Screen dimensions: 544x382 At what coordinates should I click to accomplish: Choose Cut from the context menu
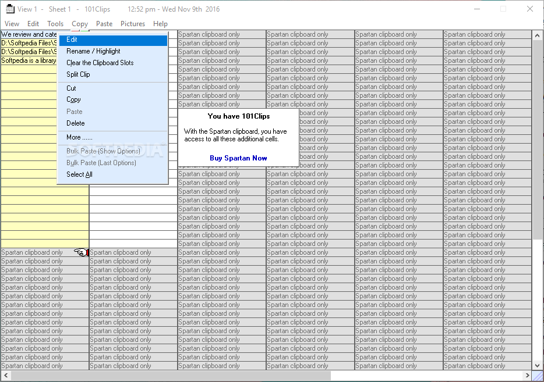click(113, 88)
